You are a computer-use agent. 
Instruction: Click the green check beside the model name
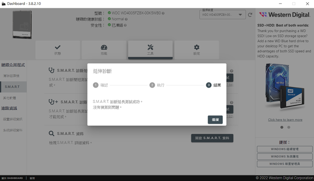coord(109,13)
